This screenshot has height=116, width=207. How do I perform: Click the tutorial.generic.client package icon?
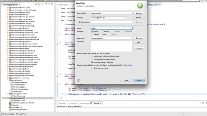coord(10,94)
